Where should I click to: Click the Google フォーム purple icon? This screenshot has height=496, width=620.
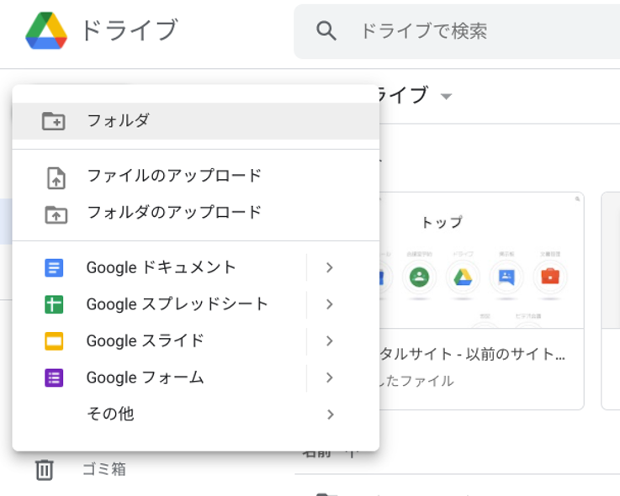tap(54, 377)
